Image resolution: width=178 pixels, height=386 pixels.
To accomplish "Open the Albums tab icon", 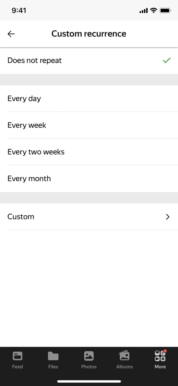I will tap(124, 356).
